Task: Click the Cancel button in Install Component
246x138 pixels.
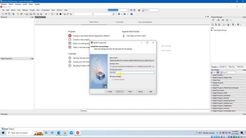Action: click(x=140, y=92)
